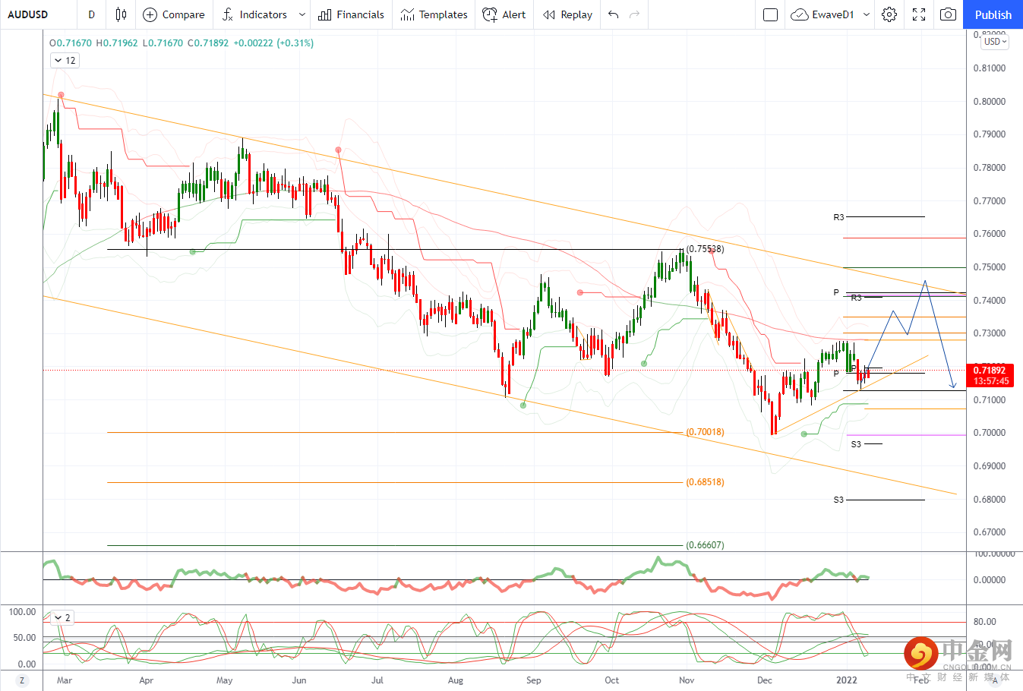Image resolution: width=1023 pixels, height=691 pixels.
Task: Click the Jun label on time axis
Action: 299,680
